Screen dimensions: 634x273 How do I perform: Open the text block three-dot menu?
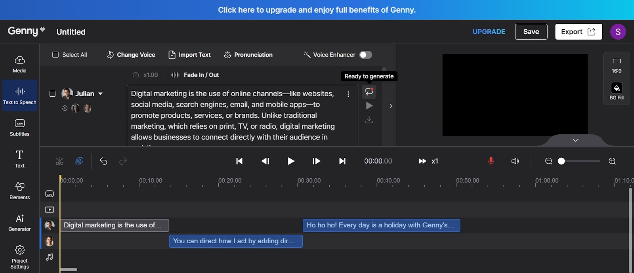(348, 94)
